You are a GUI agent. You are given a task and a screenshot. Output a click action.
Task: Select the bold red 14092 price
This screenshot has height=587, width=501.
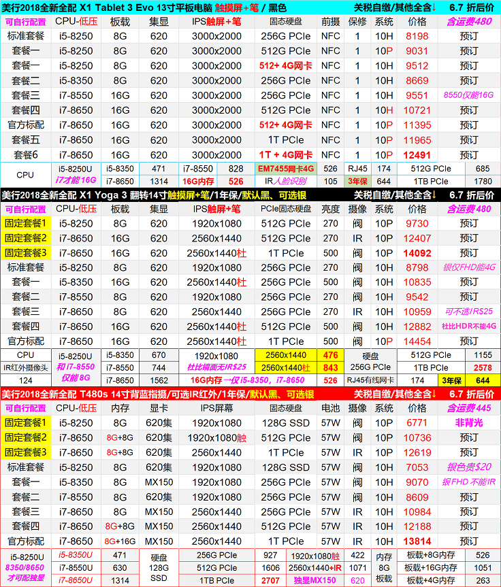417,253
